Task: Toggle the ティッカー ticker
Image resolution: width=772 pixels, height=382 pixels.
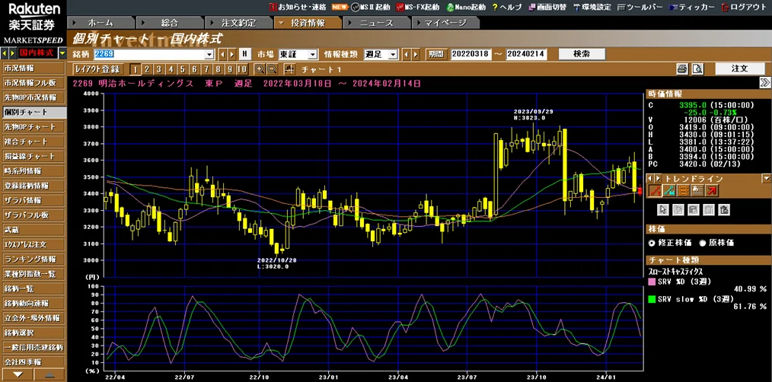Action: pyautogui.click(x=691, y=7)
